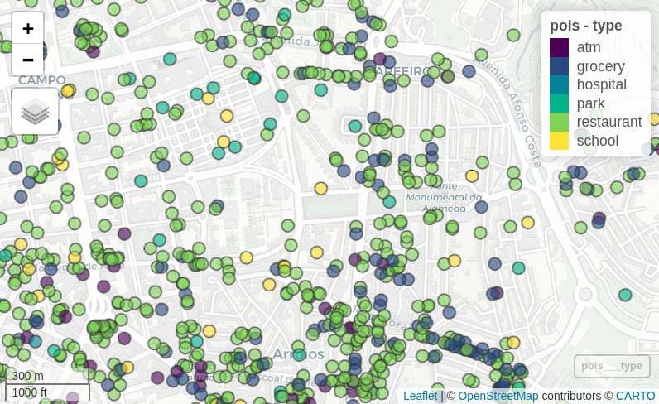This screenshot has width=659, height=404.
Task: Zoom out of the map
Action: coord(27,60)
